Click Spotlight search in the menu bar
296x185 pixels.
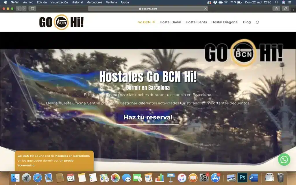tap(277, 2)
